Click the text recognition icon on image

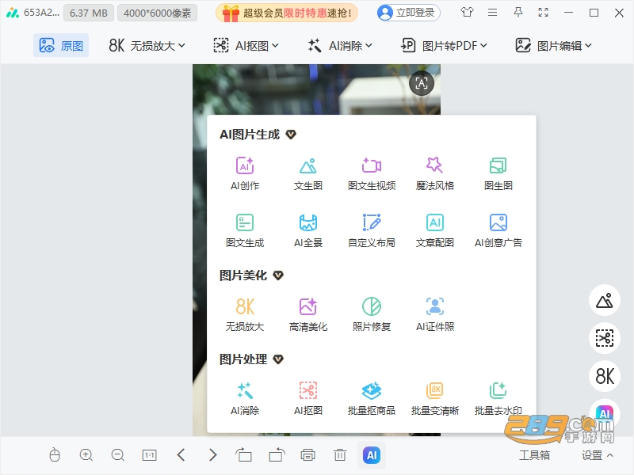422,84
